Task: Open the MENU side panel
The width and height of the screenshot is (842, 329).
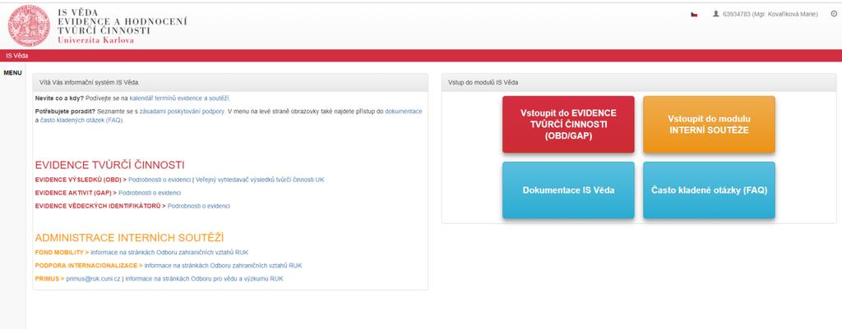Action: coord(12,73)
